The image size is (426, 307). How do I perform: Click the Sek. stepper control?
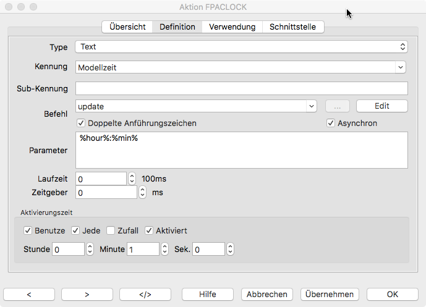pos(230,250)
